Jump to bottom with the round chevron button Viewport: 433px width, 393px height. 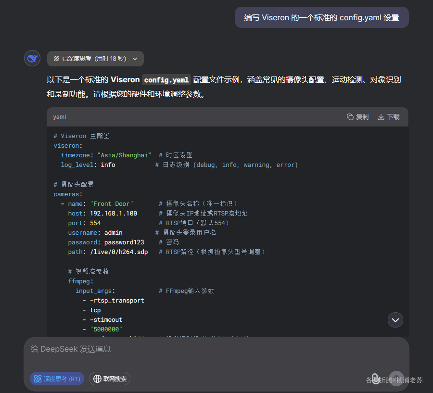[x=395, y=320]
